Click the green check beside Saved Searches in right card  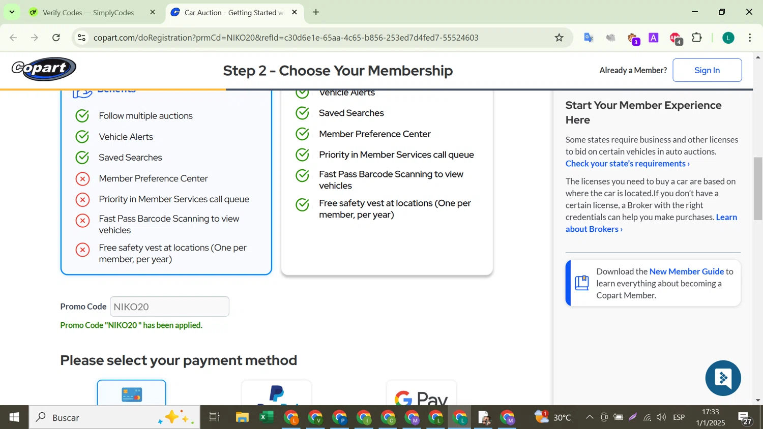[302, 113]
